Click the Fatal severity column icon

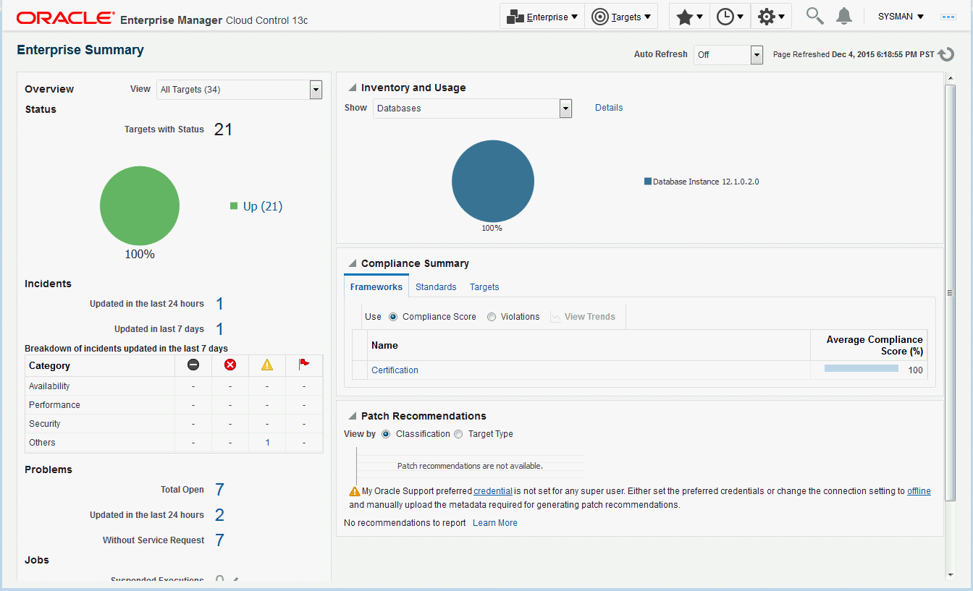[x=193, y=365]
